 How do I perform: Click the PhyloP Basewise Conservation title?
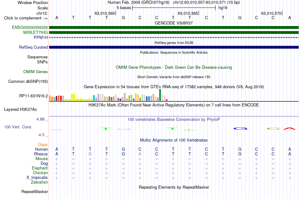[174, 120]
